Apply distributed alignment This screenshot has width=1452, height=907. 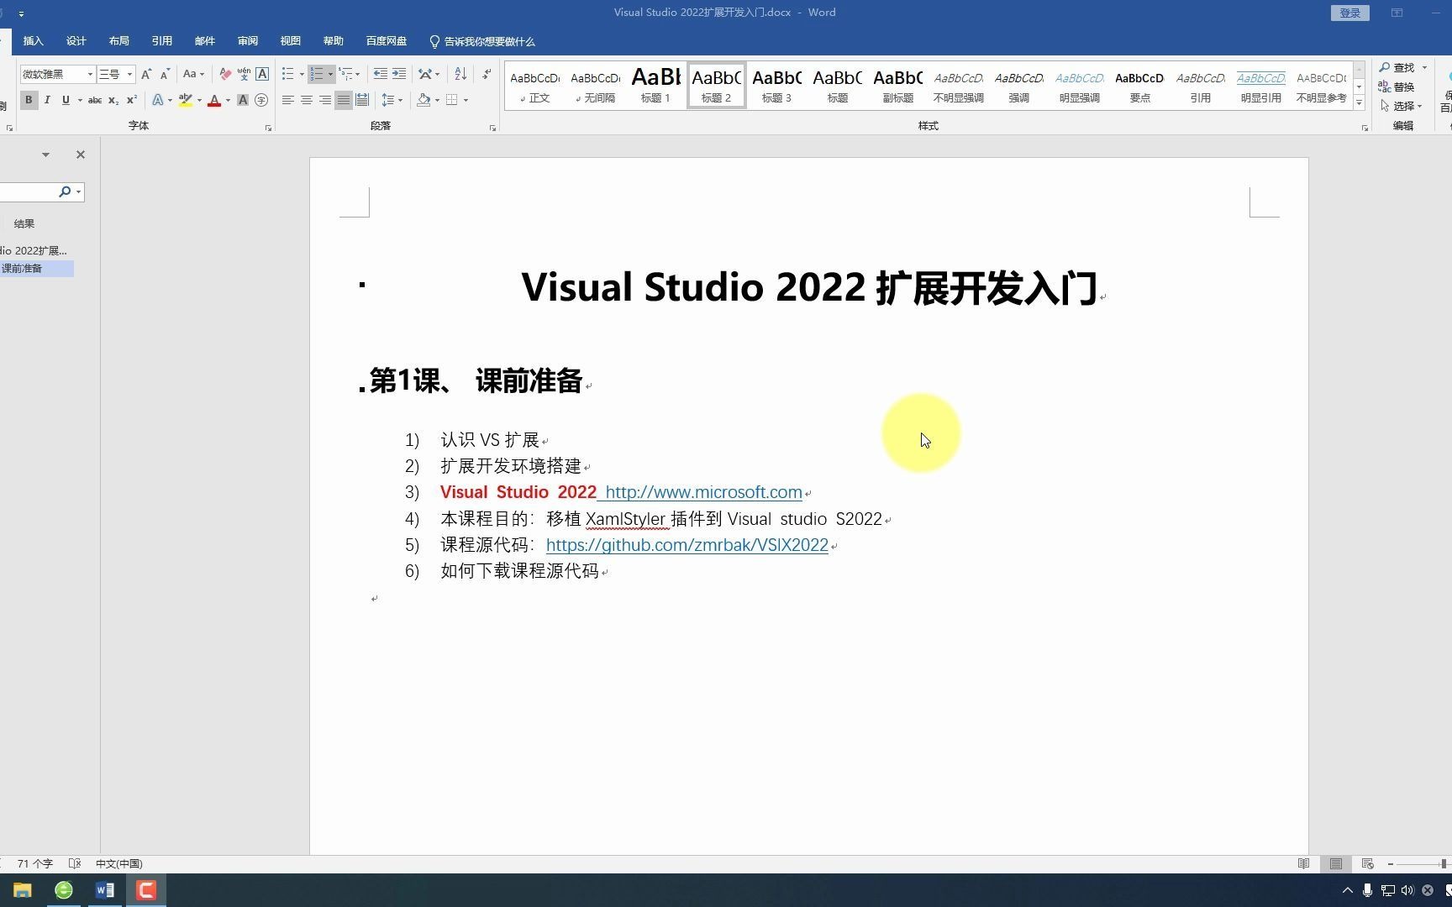(362, 100)
